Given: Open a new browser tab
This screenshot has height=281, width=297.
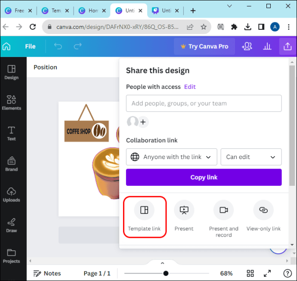Looking at the screenshot, I should [x=193, y=11].
